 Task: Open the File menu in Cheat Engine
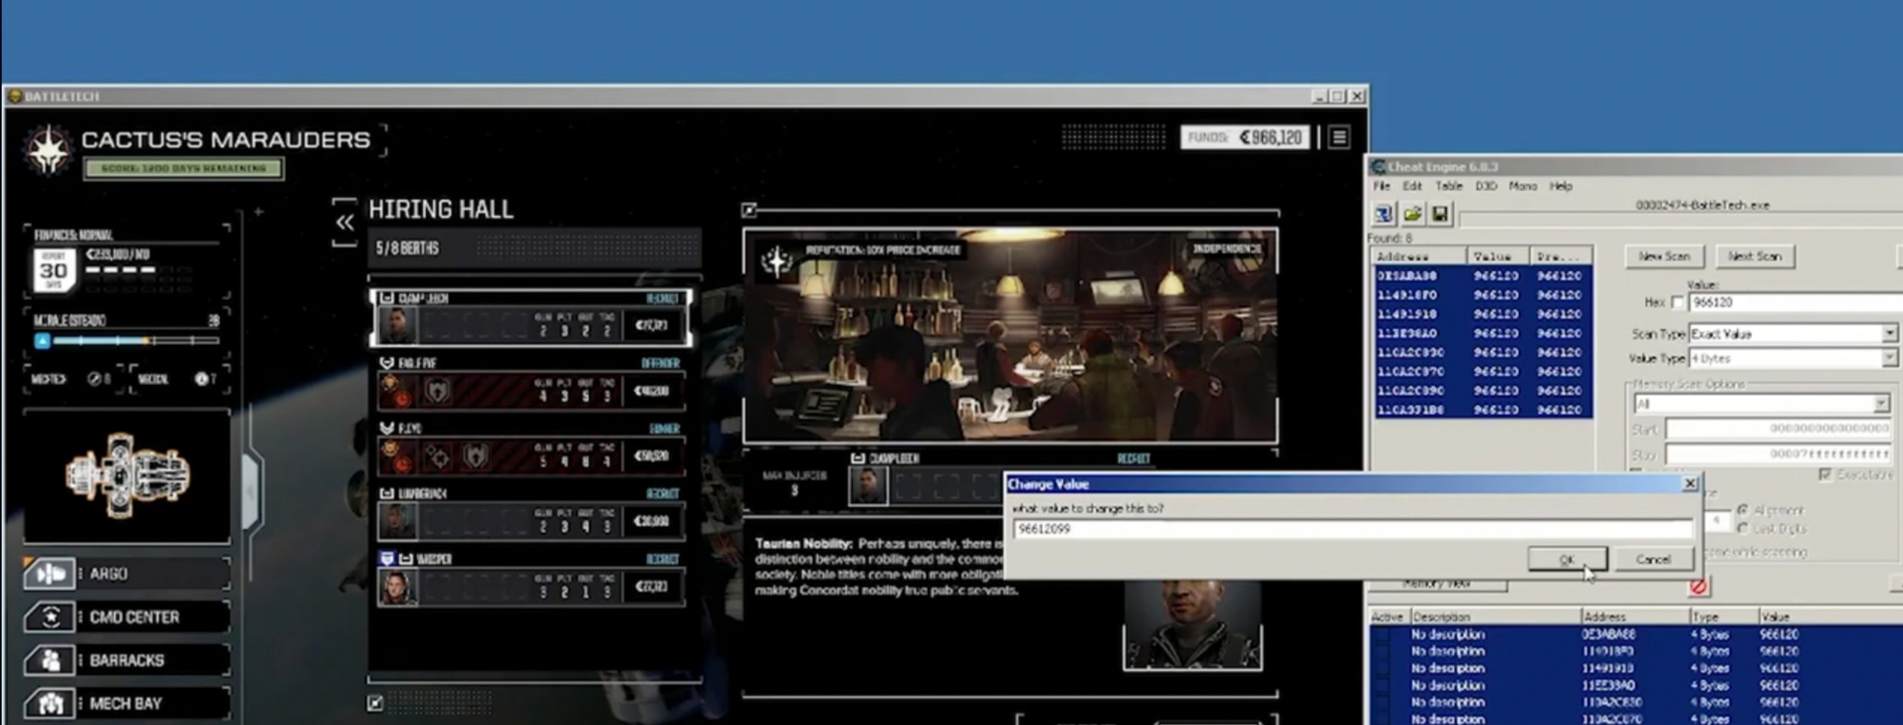(1381, 186)
